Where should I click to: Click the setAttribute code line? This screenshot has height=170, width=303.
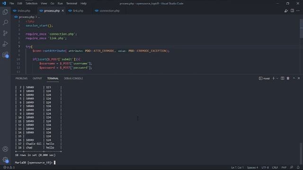(101, 51)
